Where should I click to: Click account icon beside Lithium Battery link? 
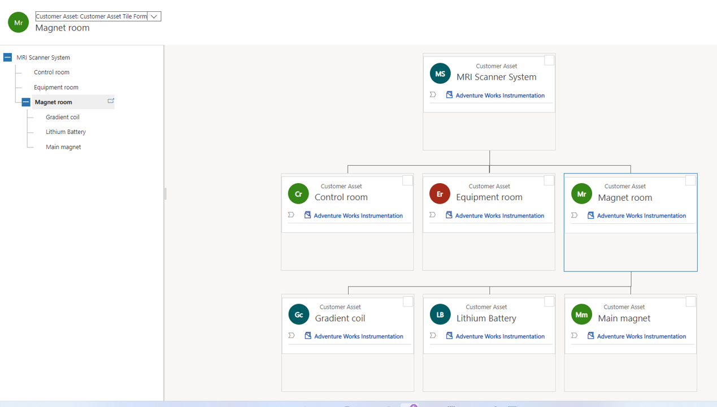(x=449, y=336)
